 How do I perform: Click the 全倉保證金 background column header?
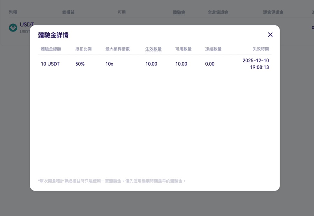[218, 12]
